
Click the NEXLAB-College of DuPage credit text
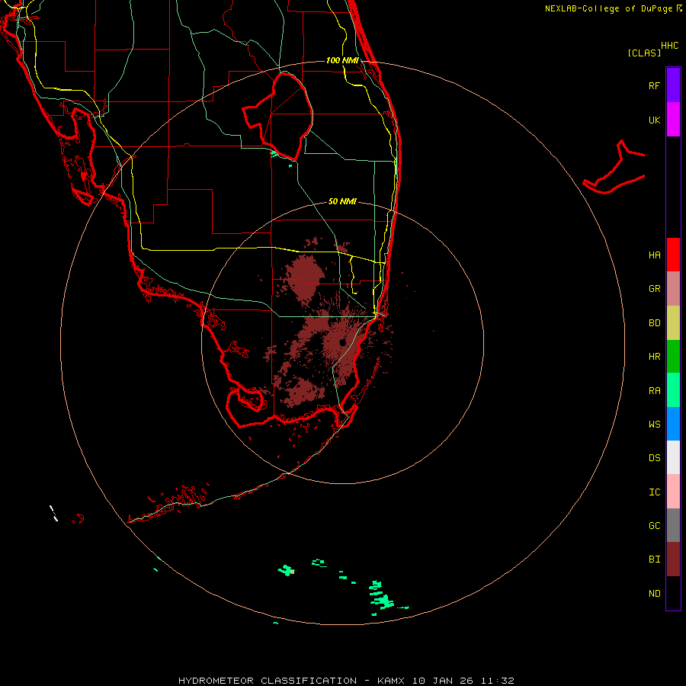point(608,8)
